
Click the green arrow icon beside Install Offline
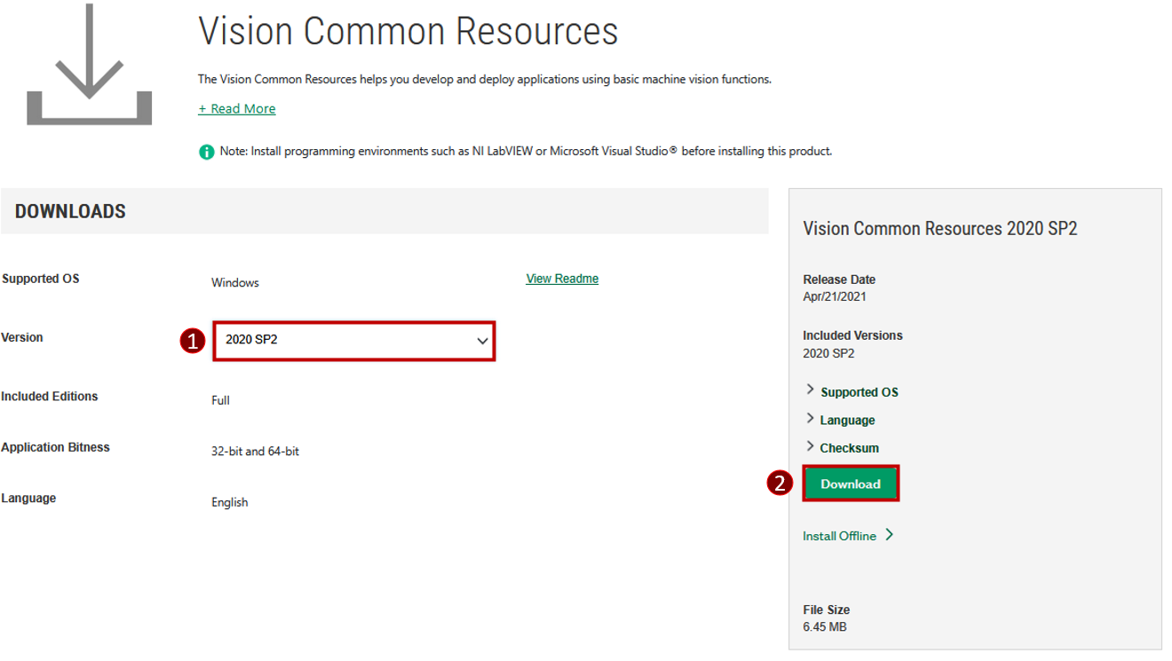891,535
